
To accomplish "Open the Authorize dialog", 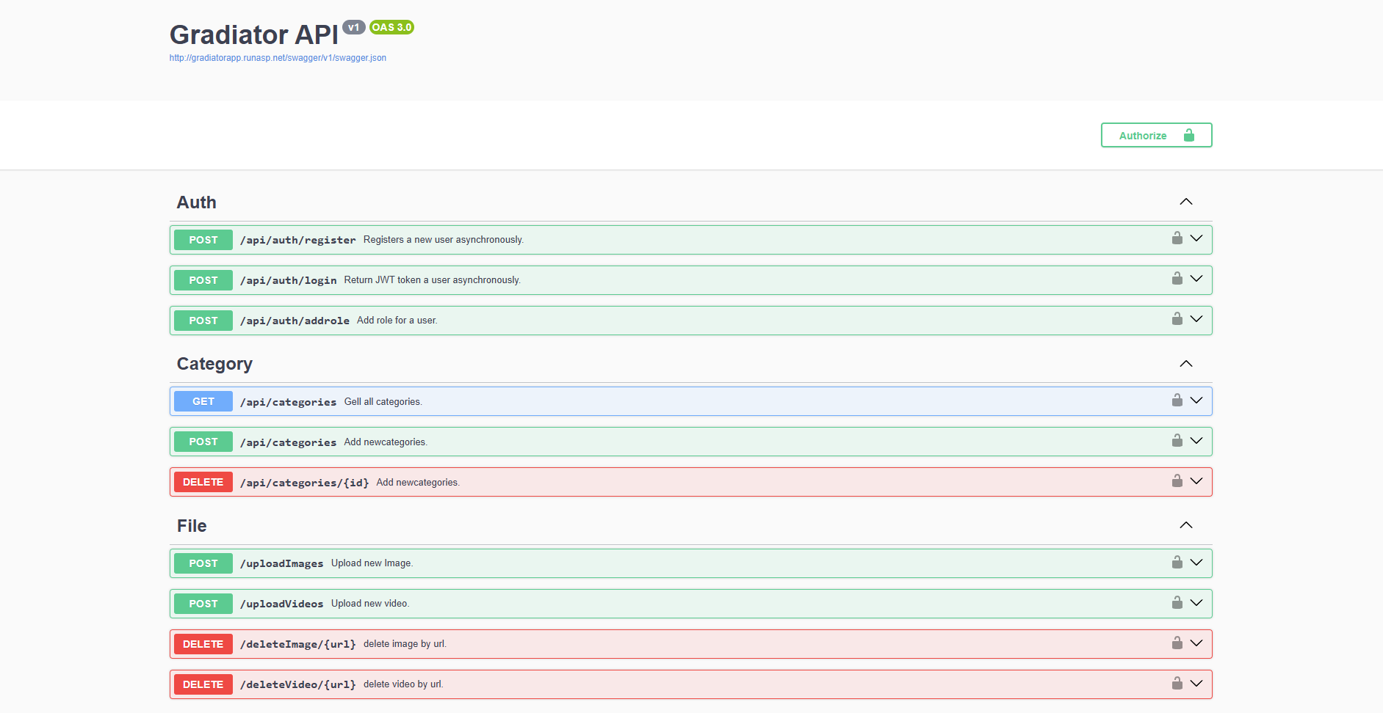I will pos(1143,135).
